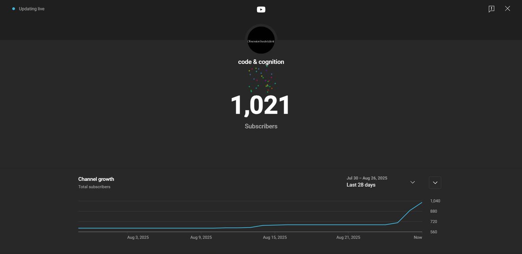The height and width of the screenshot is (254, 522).
Task: Click the Aug 15, 2025 axis label
Action: coord(275,237)
